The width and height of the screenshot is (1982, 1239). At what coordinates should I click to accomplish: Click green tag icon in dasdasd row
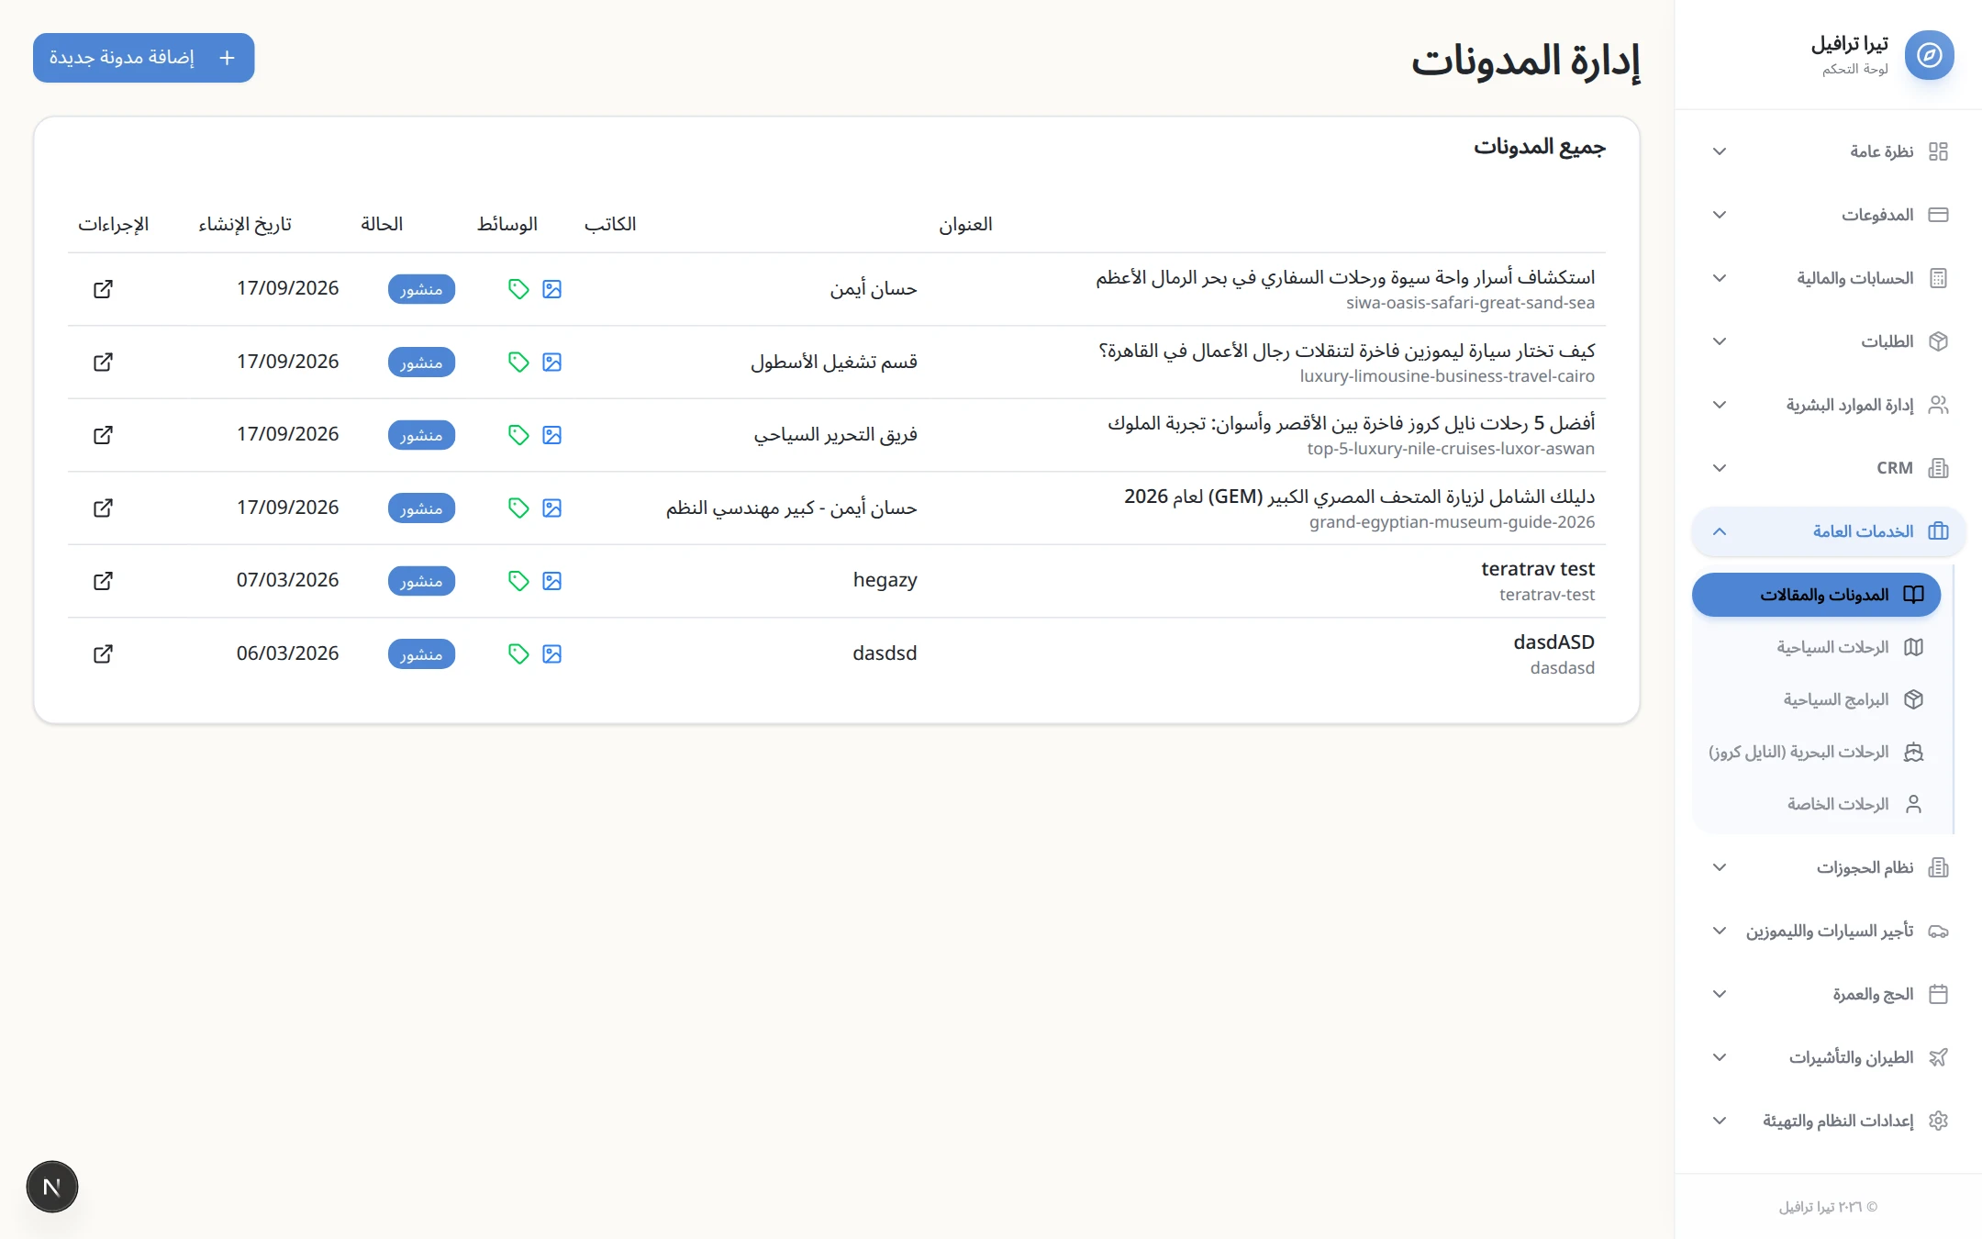[x=518, y=653]
